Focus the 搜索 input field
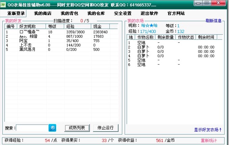Image resolution: width=229 pixels, height=145 pixels. [x=32, y=128]
